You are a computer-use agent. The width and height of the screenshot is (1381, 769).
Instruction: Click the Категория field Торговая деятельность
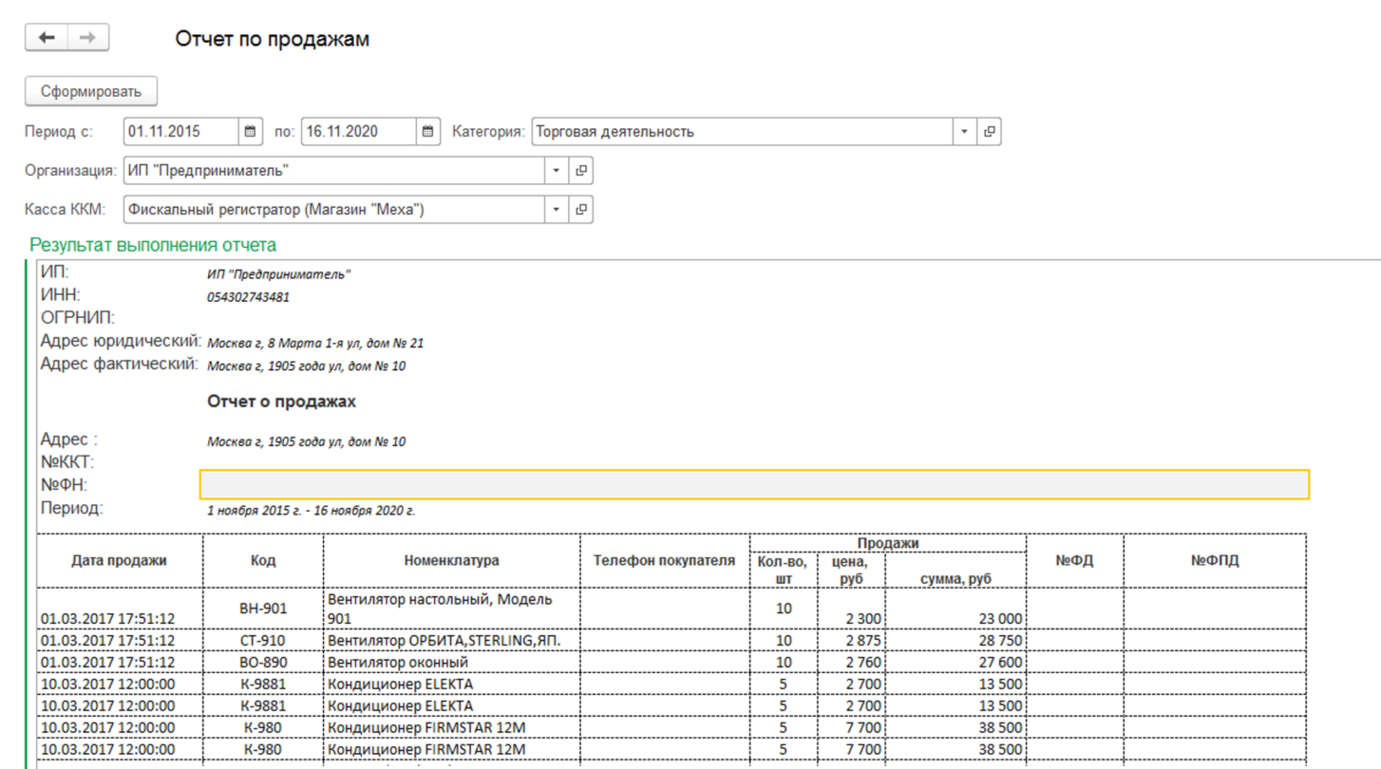(x=741, y=132)
